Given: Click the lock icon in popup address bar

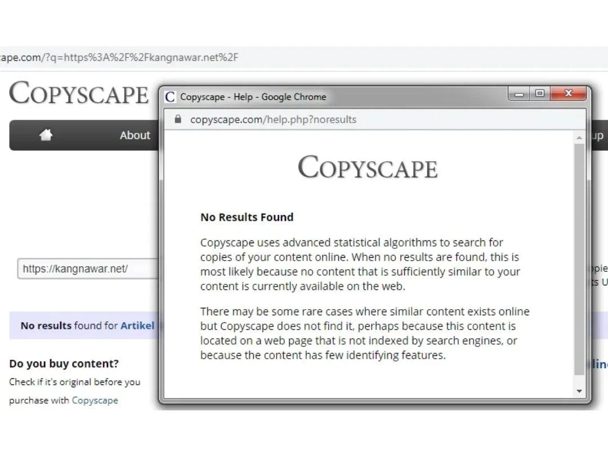Looking at the screenshot, I should [178, 119].
